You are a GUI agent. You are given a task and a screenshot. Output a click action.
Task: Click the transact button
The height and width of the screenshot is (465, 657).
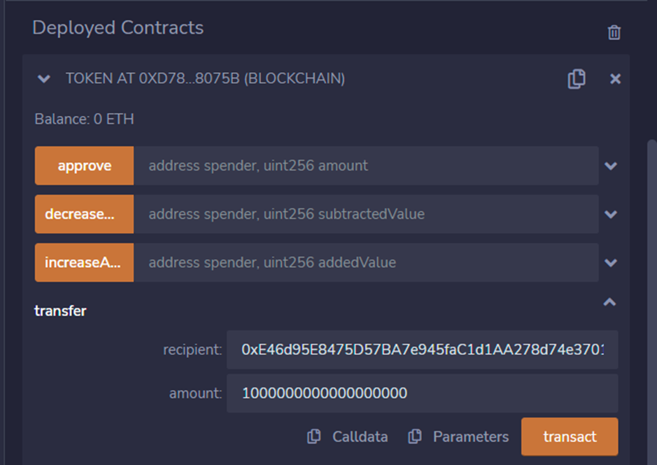click(570, 436)
